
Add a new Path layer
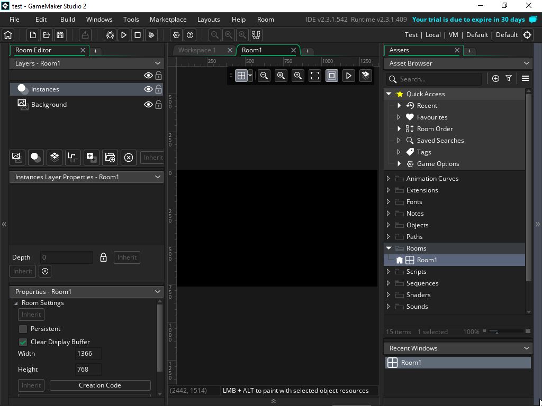pos(73,157)
